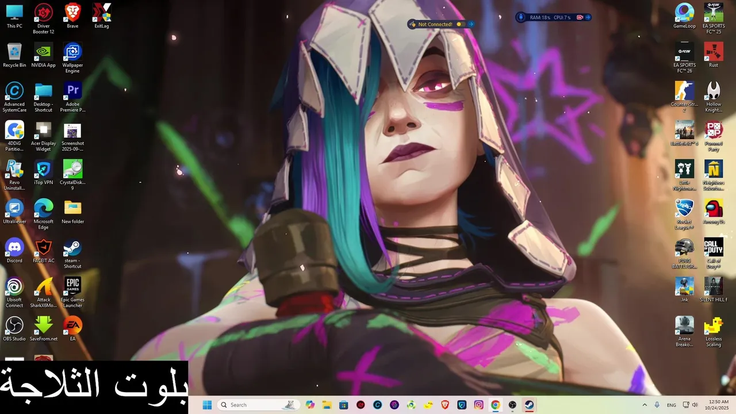Open Arena Breakout shortcut
Screen dimensions: 736x414
coord(684,332)
